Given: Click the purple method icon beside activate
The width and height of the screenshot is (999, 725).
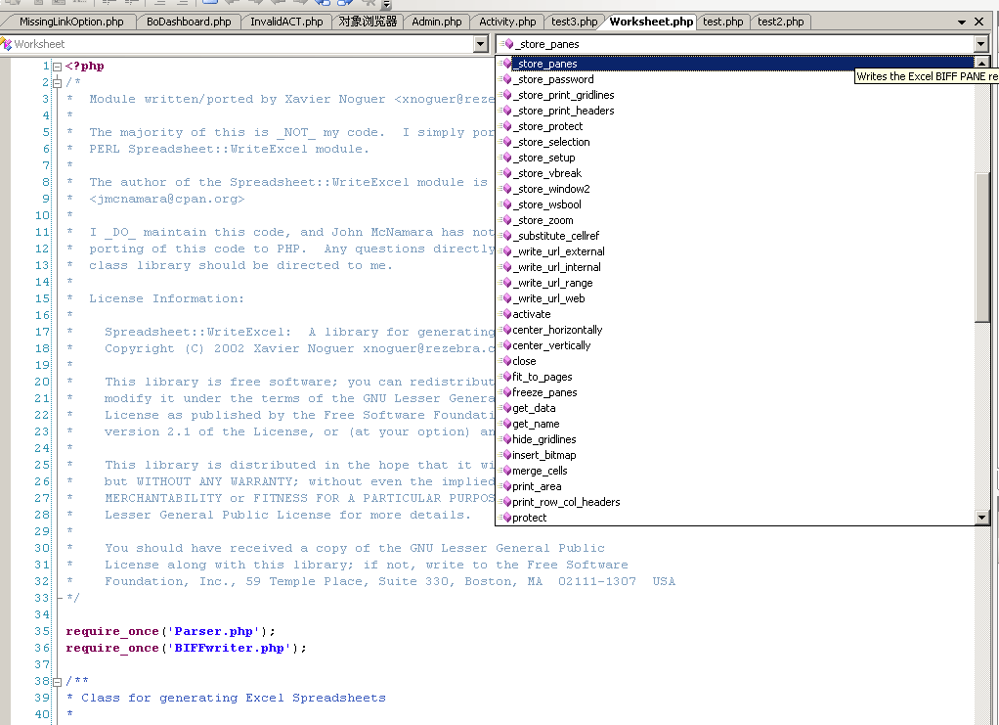Looking at the screenshot, I should click(x=507, y=314).
